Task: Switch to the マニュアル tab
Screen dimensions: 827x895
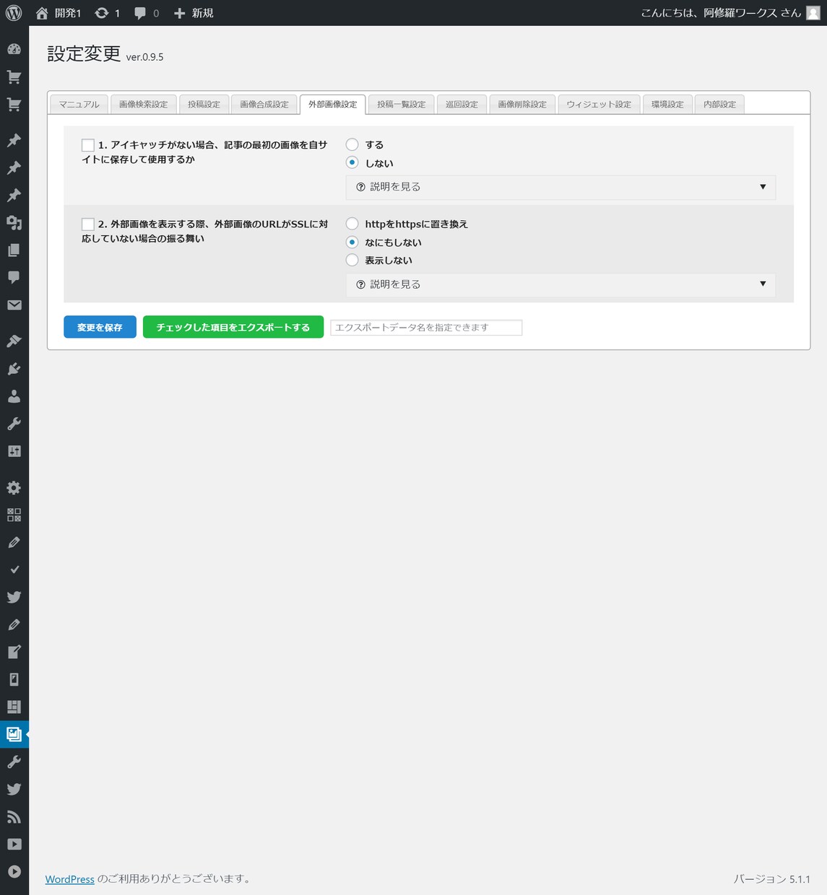Action: [x=79, y=104]
